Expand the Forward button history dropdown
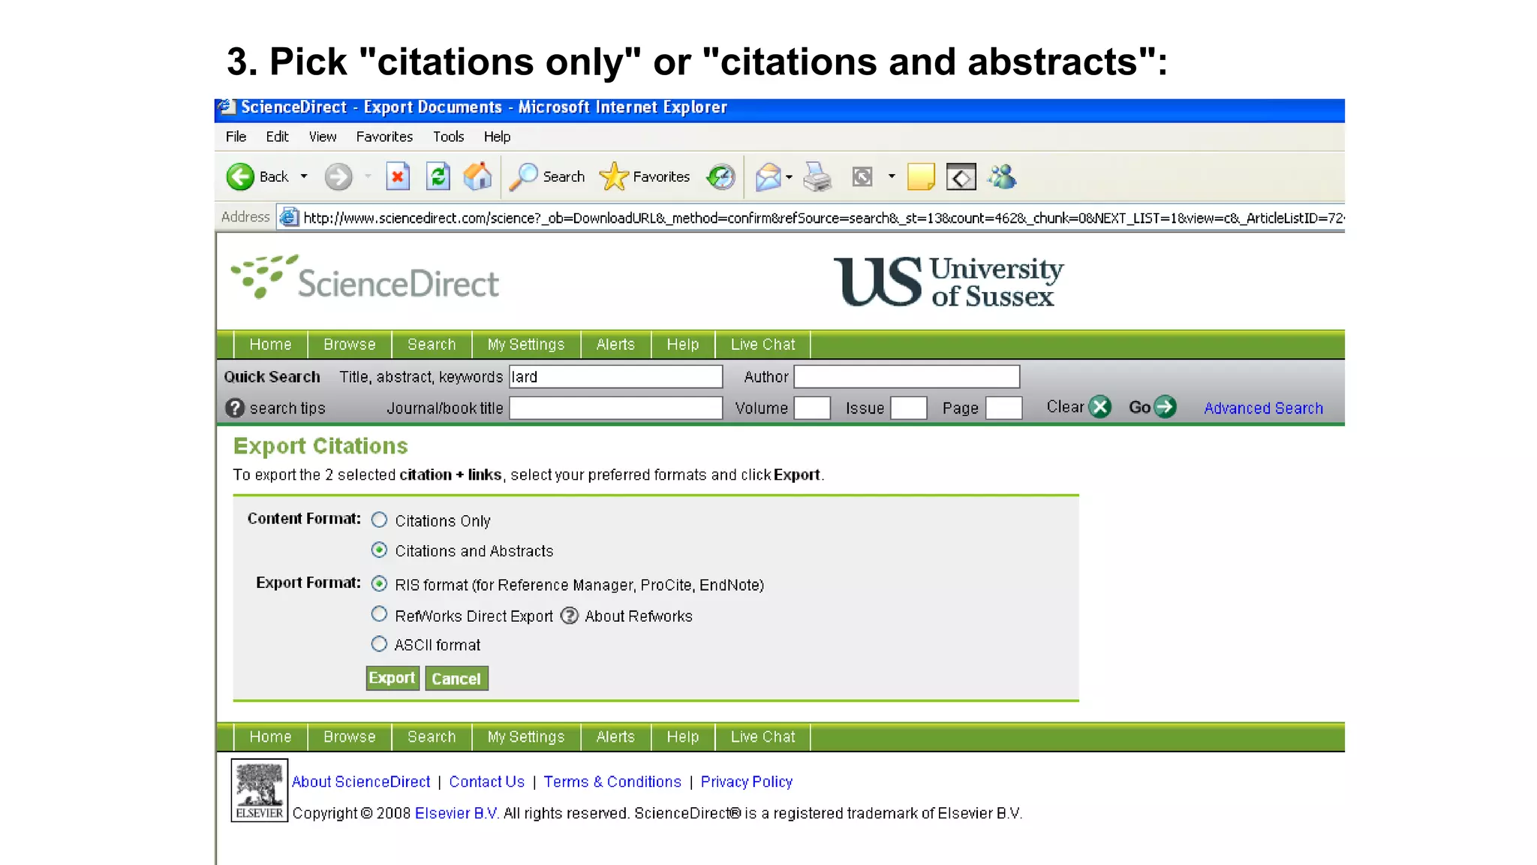The width and height of the screenshot is (1537, 865). pos(368,176)
